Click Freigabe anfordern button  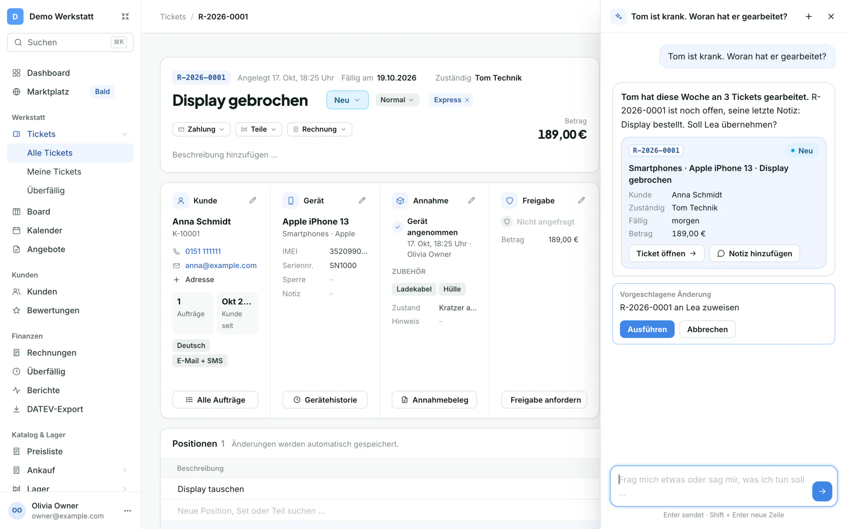(x=544, y=400)
